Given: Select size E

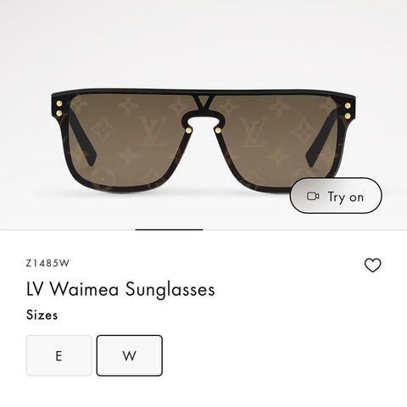Looking at the screenshot, I should (59, 355).
